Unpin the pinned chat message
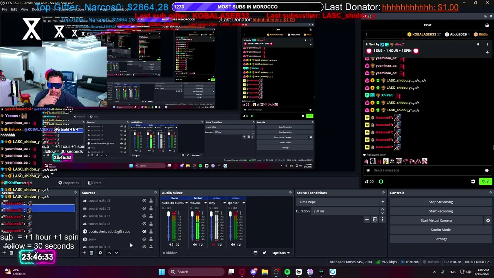This screenshot has height=278, width=494. [478, 45]
